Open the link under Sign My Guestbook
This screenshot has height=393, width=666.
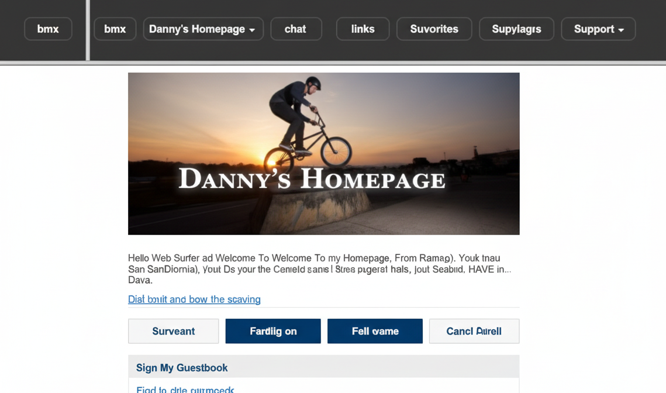(x=185, y=389)
